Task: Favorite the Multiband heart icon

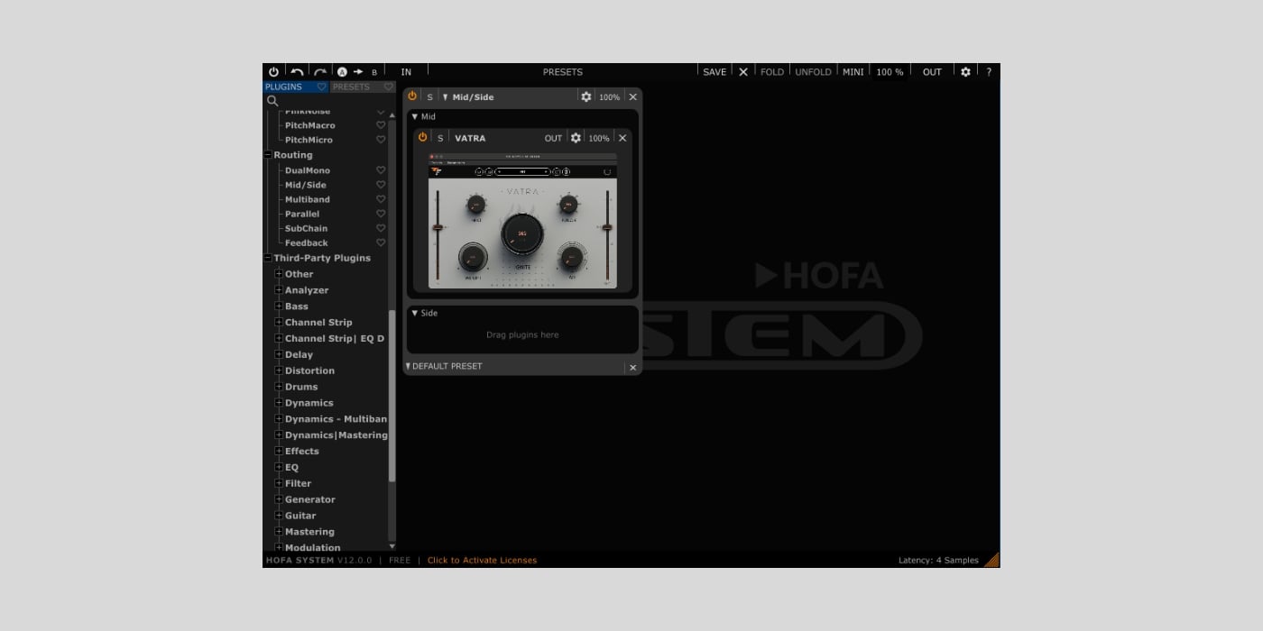Action: [x=381, y=199]
